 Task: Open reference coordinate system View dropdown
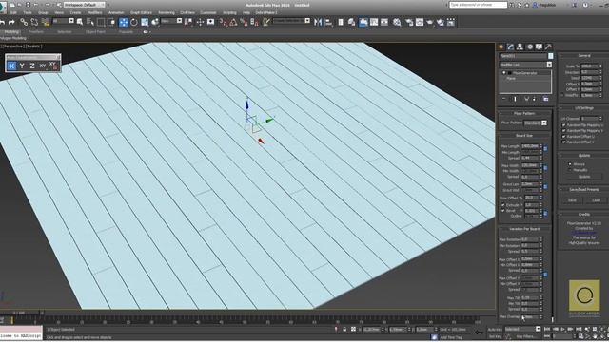171,21
